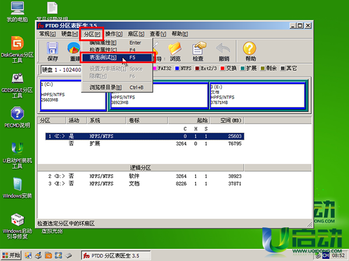Screen dimensions: 349x261
Task: Click the 浏览 folder toolbar icon
Action: [x=175, y=48]
